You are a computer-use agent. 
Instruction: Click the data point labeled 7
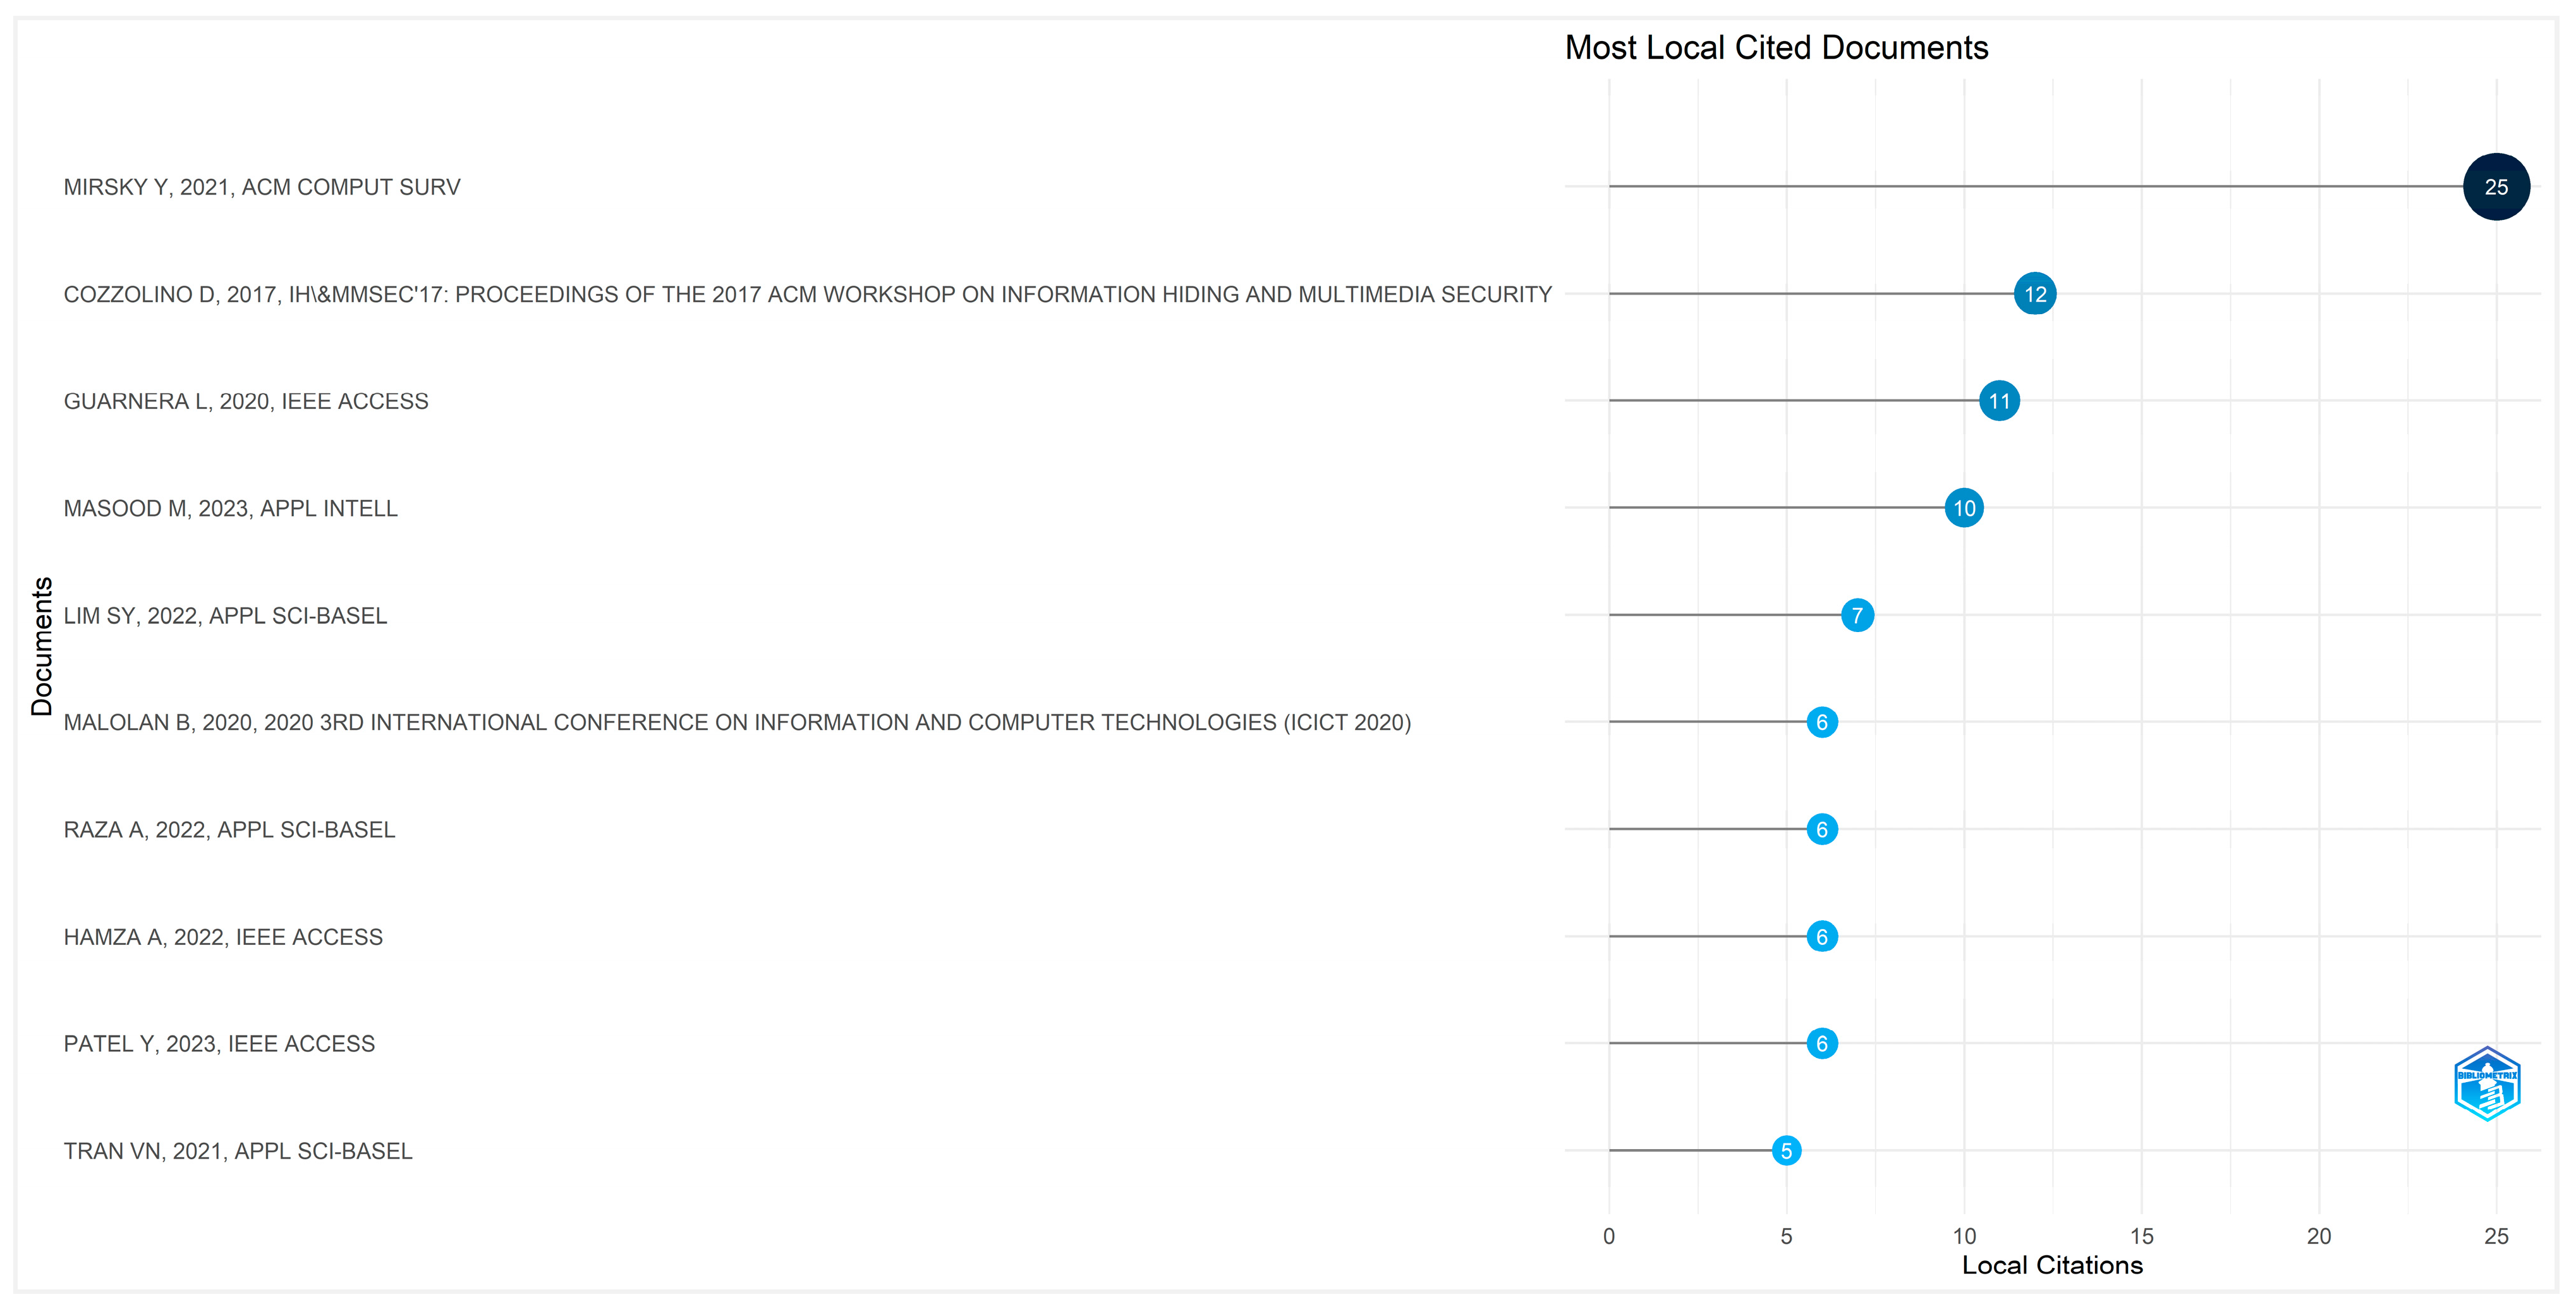tap(1856, 615)
